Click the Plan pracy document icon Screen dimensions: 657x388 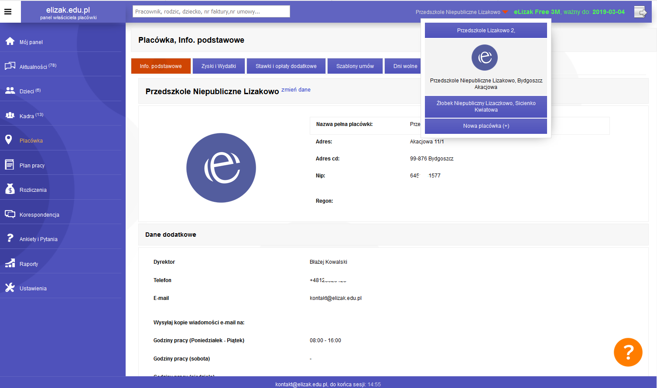point(9,164)
